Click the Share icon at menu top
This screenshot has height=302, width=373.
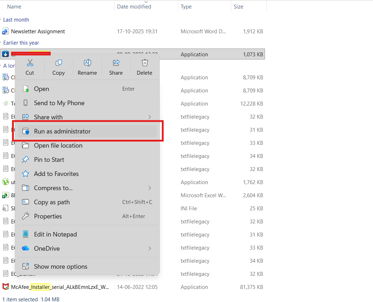coord(116,63)
